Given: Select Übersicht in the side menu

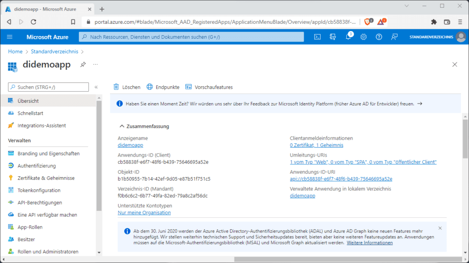Looking at the screenshot, I should pyautogui.click(x=48, y=101).
